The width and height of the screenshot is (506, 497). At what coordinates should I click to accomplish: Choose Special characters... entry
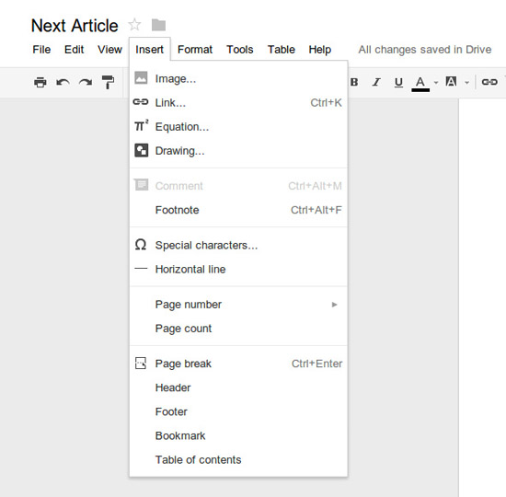pyautogui.click(x=238, y=245)
